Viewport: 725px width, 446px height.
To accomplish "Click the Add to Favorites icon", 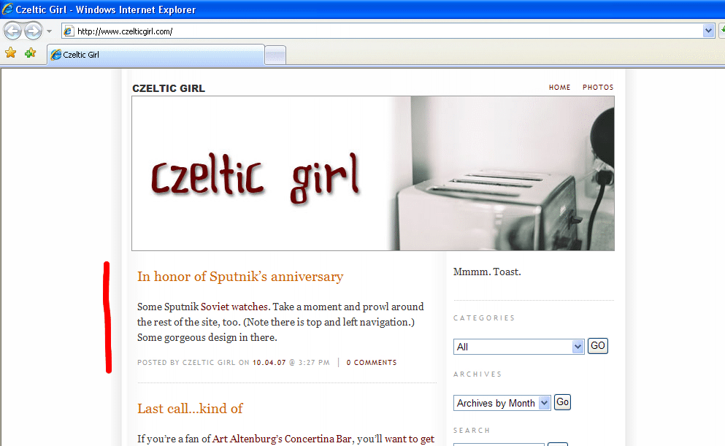I will 30,53.
